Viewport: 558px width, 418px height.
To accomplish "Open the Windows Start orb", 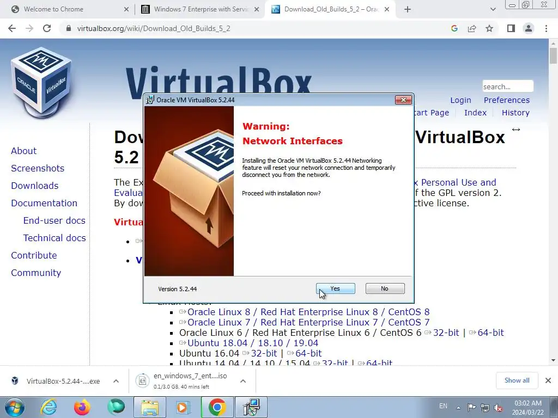I will (14, 407).
